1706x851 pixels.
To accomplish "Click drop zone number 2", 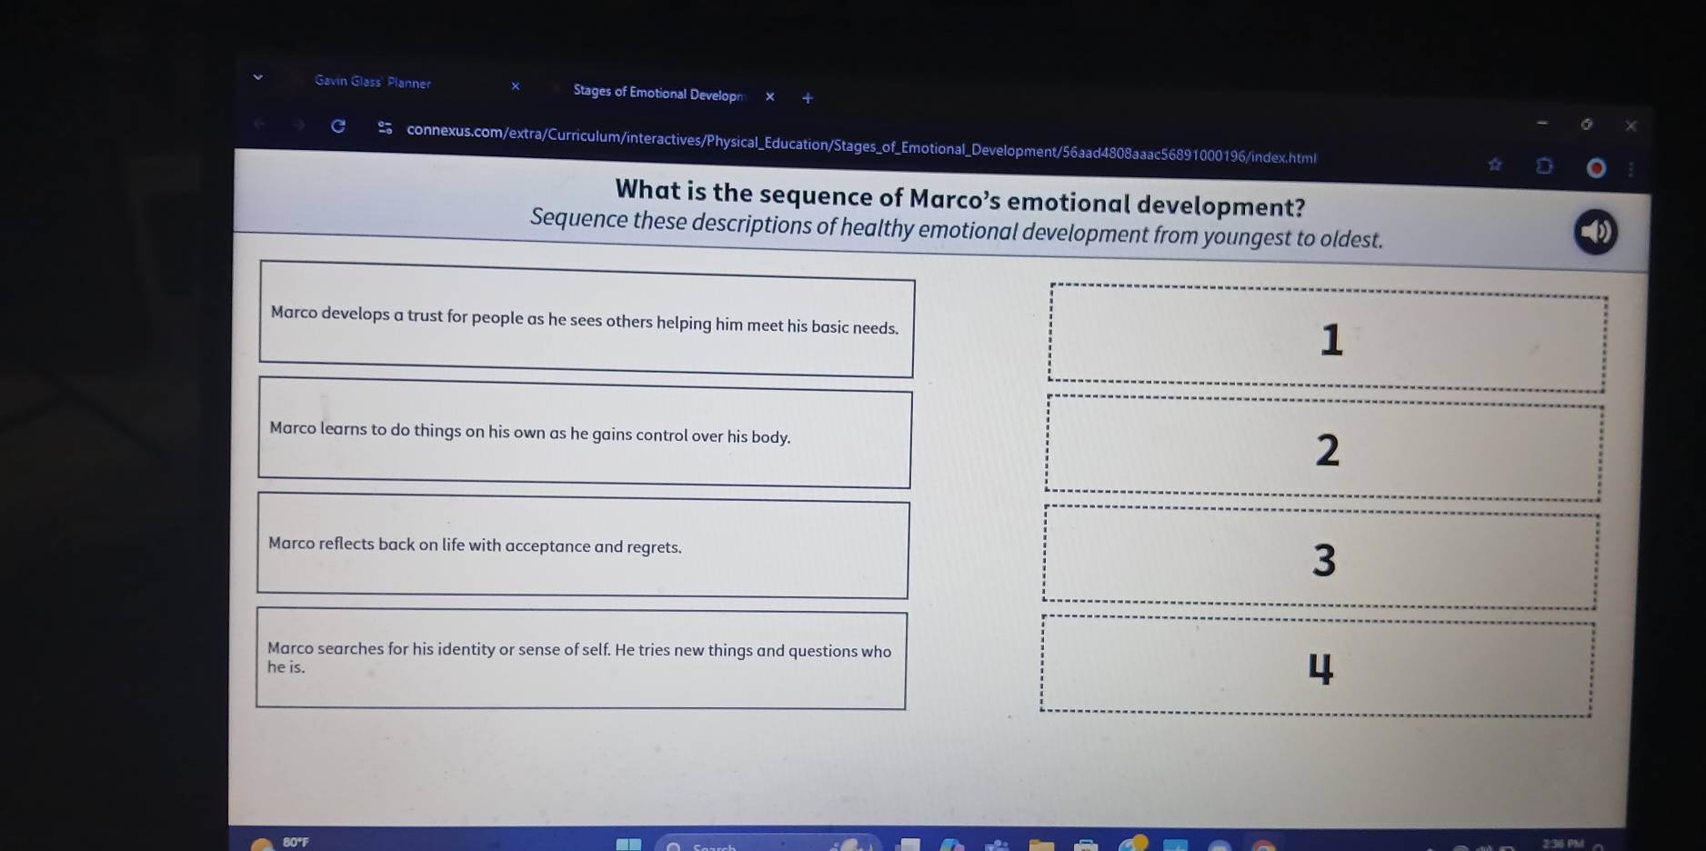I will 1324,448.
